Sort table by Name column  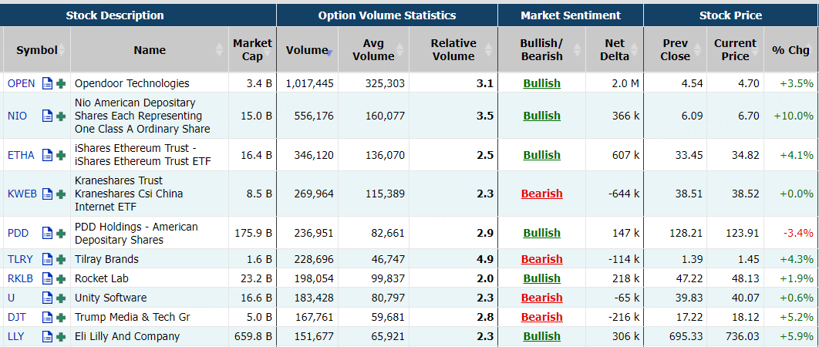click(150, 50)
